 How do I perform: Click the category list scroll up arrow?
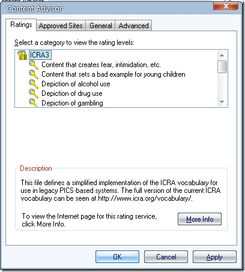[x=222, y=55]
